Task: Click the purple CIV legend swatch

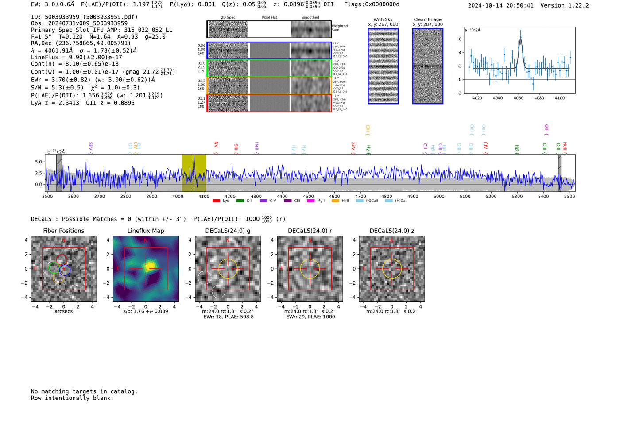Action: pyautogui.click(x=263, y=201)
